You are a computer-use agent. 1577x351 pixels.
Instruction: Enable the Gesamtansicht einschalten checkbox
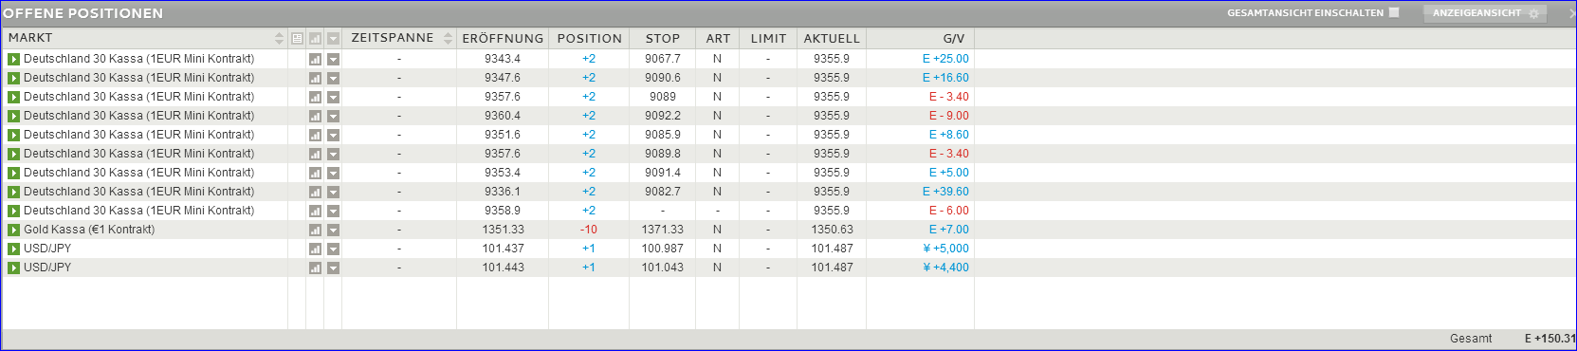[1393, 12]
